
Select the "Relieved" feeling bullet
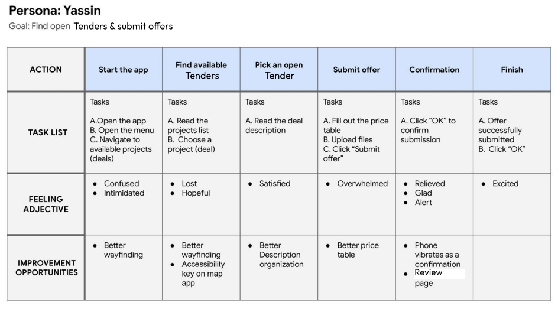click(x=429, y=184)
